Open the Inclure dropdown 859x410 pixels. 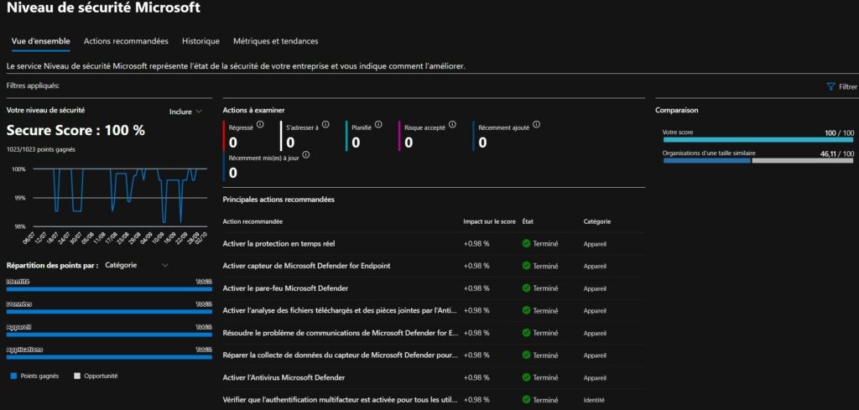pyautogui.click(x=185, y=112)
